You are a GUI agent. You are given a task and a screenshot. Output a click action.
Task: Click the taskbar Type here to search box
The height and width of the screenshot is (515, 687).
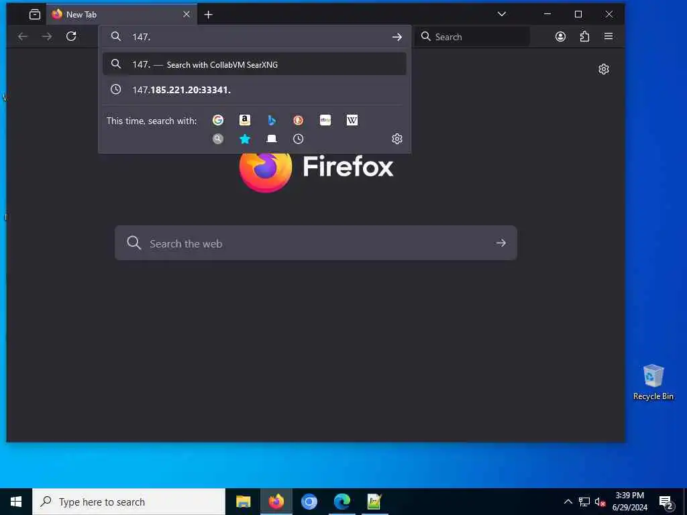pyautogui.click(x=129, y=502)
